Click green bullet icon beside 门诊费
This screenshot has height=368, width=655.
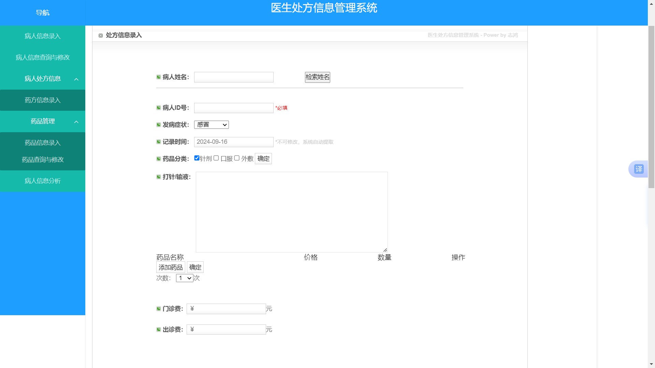click(159, 309)
